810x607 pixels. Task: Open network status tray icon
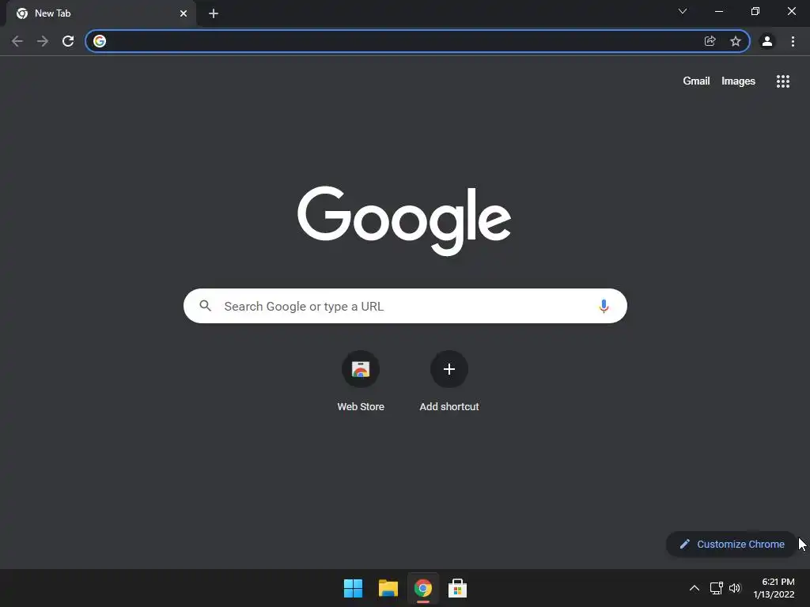716,588
